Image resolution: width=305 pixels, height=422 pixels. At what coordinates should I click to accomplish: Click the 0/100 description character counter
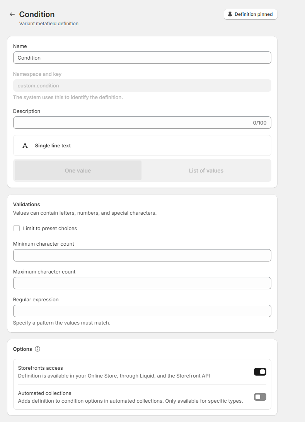[259, 123]
